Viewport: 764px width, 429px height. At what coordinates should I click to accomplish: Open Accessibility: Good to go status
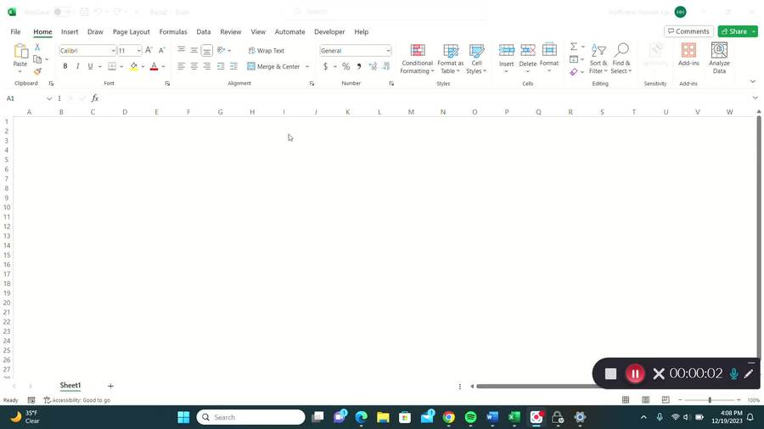(77, 400)
